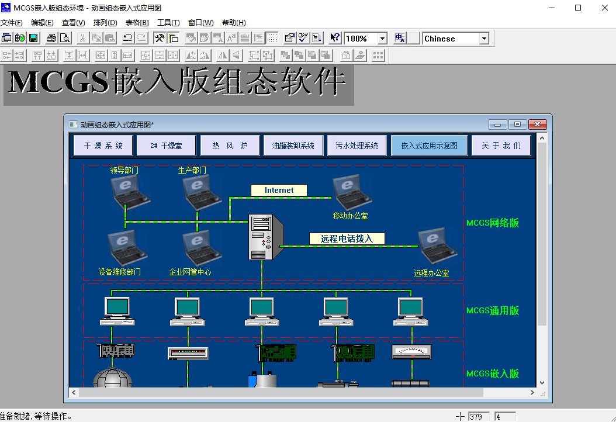Click the 关于我们 button

pyautogui.click(x=501, y=146)
